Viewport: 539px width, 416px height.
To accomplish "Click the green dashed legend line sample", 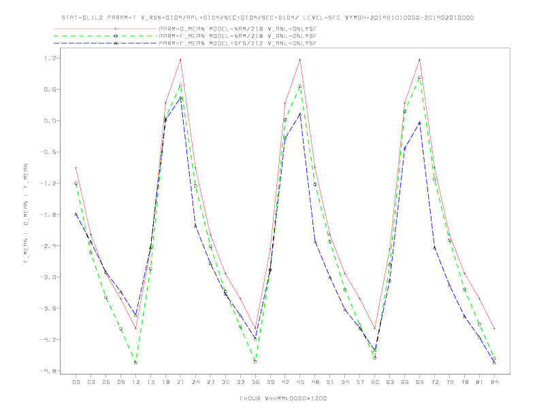I will 105,36.
